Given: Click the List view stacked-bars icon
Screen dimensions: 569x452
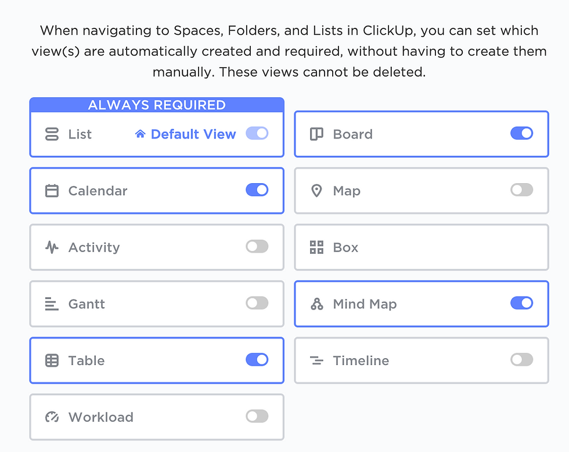Looking at the screenshot, I should tap(52, 134).
